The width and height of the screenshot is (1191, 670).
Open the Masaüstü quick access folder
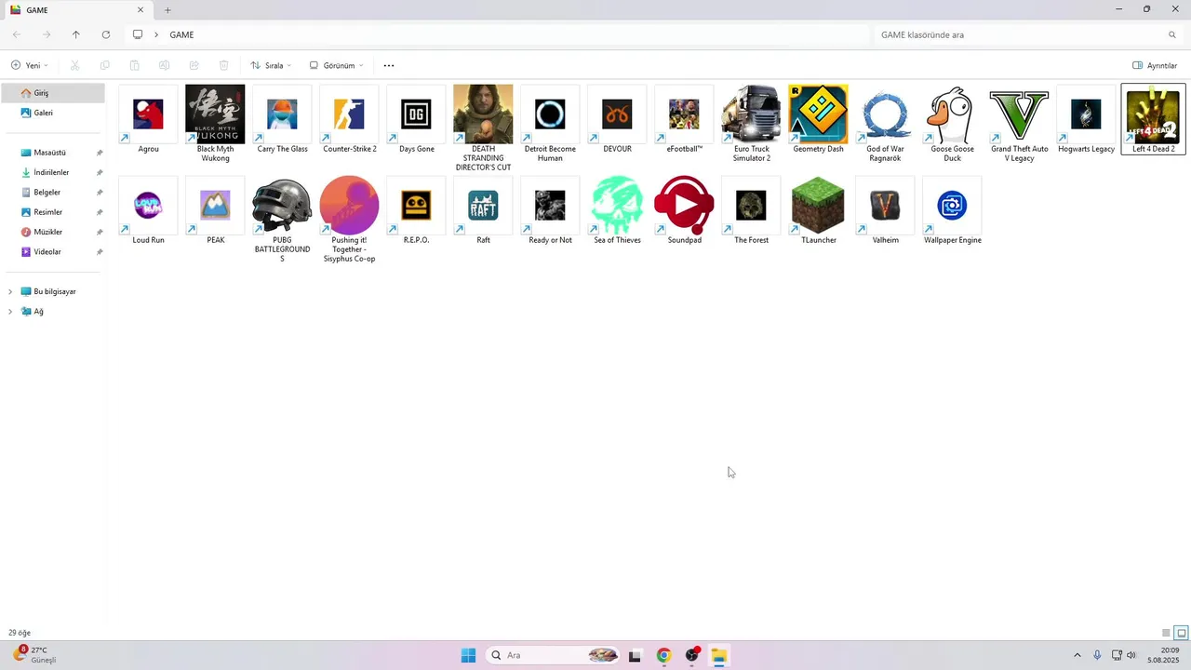[53, 153]
